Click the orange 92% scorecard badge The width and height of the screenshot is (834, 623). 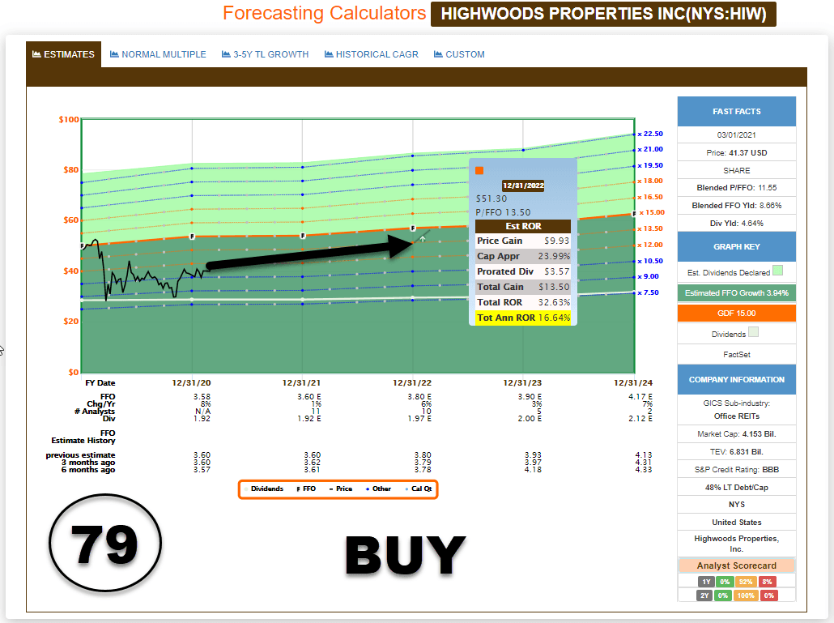click(x=746, y=582)
